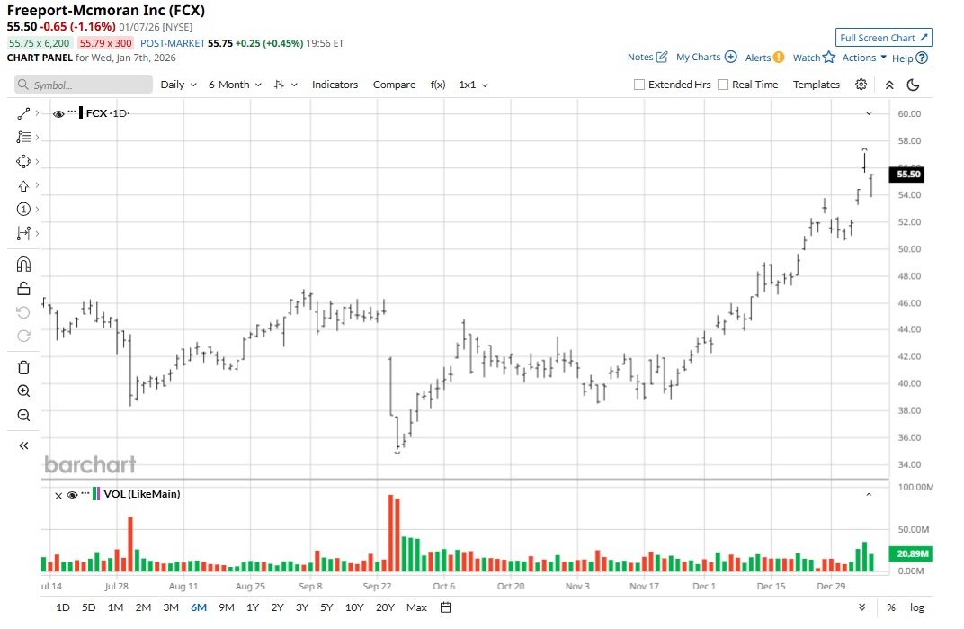This screenshot has height=629, width=964.
Task: Open the Fibonacci tools icon
Action: [x=23, y=138]
